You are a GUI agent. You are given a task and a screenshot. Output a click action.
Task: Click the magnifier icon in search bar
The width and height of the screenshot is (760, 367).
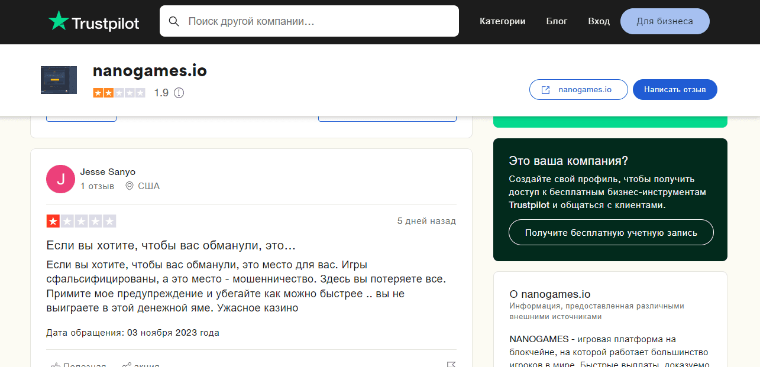(174, 21)
